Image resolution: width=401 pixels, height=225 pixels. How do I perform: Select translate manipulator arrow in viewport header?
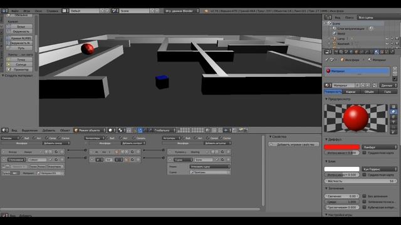140,131
